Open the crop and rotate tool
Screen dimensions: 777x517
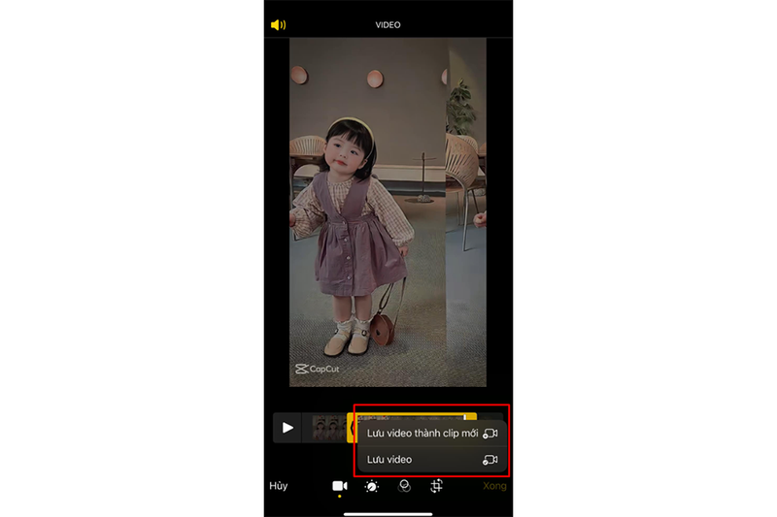(436, 486)
